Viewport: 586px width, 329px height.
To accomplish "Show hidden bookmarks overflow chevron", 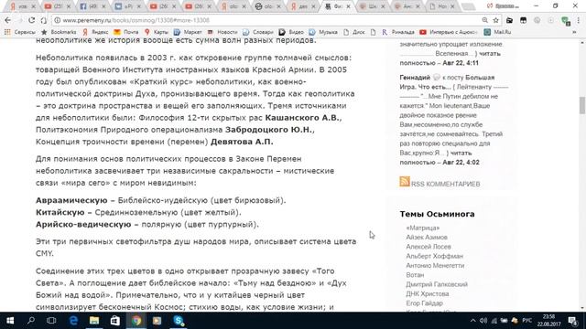I will [x=574, y=32].
